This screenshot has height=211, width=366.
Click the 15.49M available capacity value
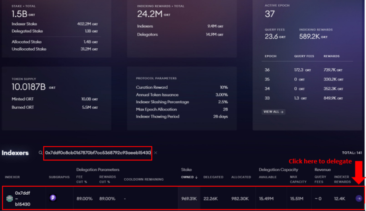pyautogui.click(x=266, y=199)
